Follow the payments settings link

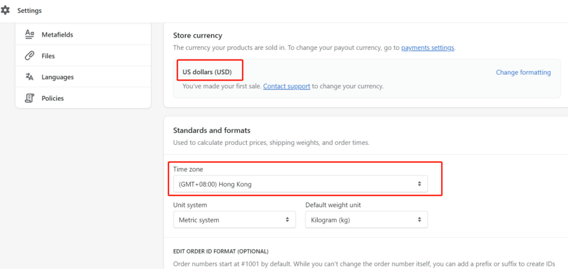click(427, 47)
